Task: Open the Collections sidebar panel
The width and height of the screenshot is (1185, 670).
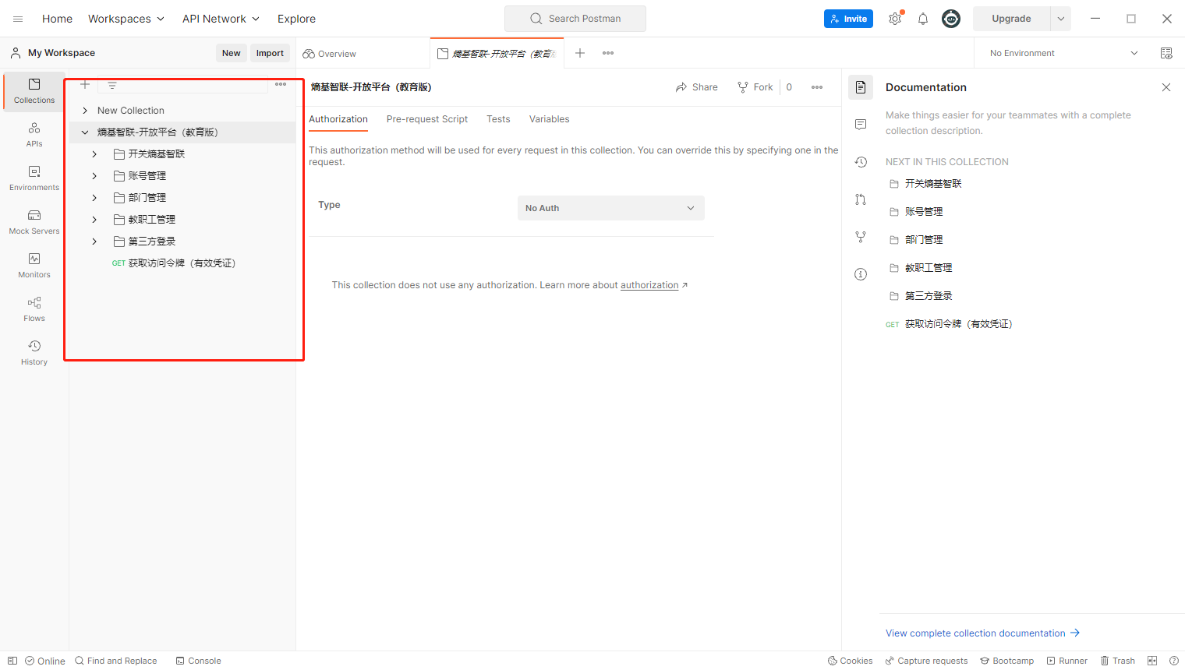Action: [34, 91]
